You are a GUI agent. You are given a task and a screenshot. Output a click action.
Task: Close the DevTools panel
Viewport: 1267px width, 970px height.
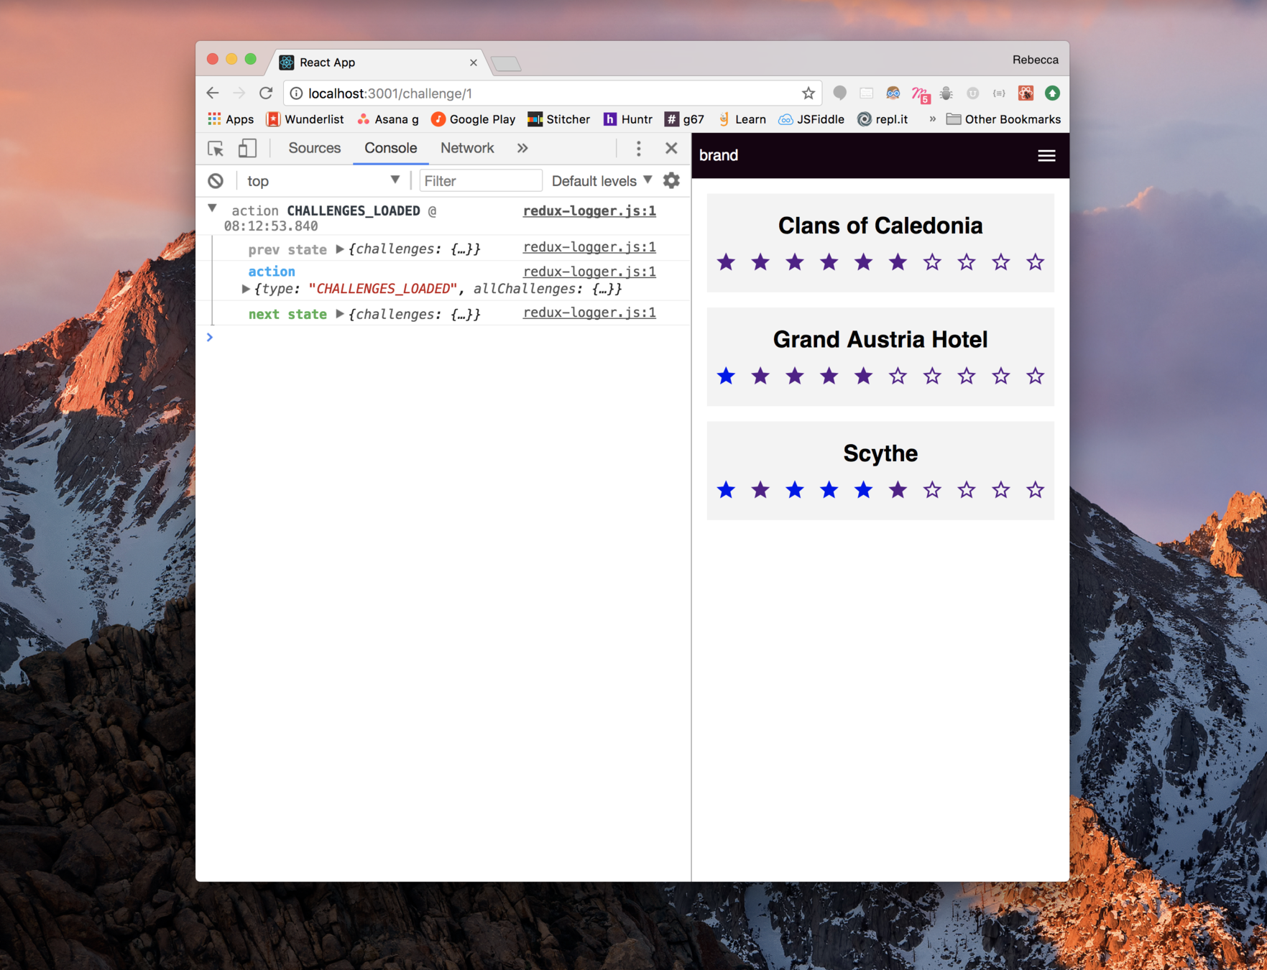click(671, 148)
